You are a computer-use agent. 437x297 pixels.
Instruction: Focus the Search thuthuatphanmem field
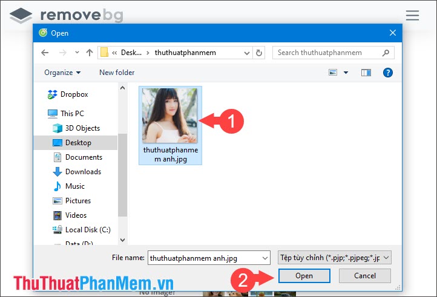[333, 53]
